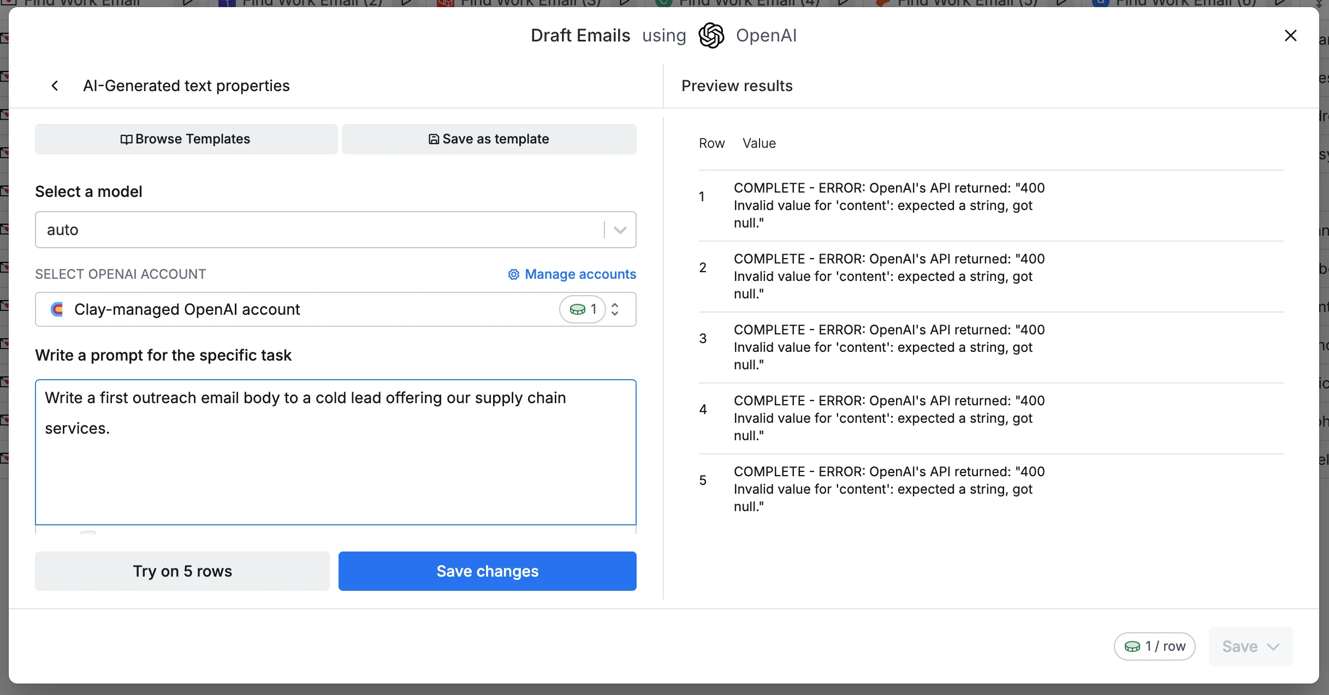This screenshot has height=695, width=1329.
Task: Click Save as template
Action: tap(489, 139)
